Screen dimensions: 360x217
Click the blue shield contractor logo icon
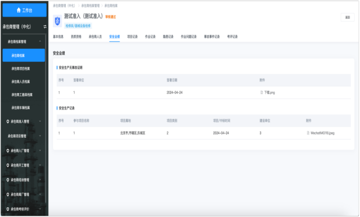pos(58,21)
